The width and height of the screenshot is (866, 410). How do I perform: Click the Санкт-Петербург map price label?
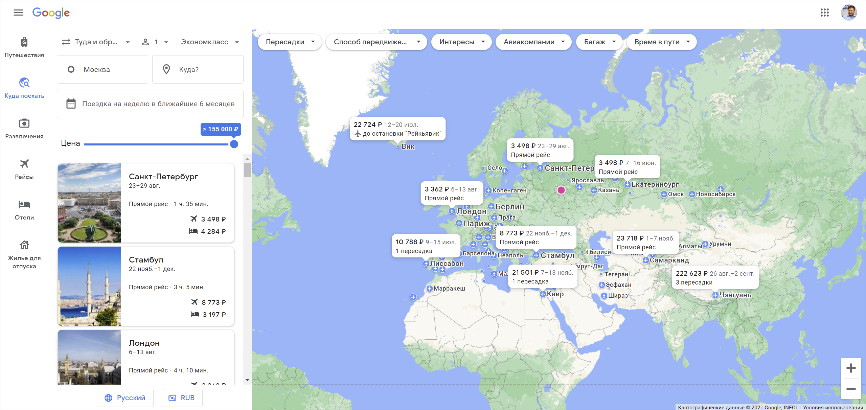tap(540, 150)
